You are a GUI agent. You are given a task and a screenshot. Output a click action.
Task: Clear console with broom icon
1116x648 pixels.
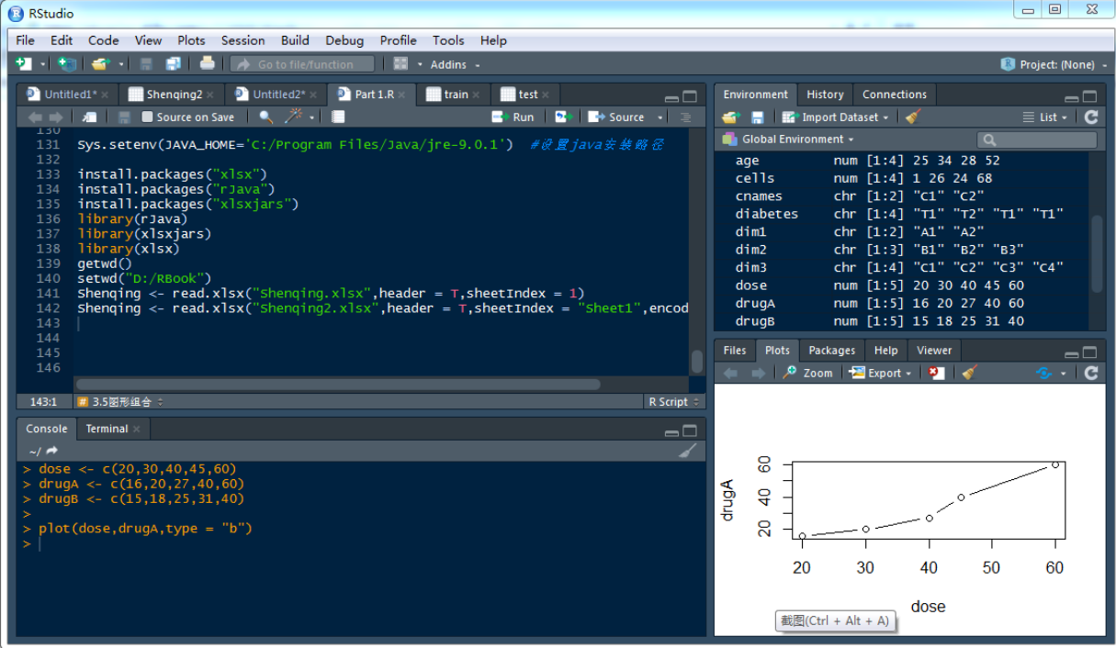click(x=687, y=451)
